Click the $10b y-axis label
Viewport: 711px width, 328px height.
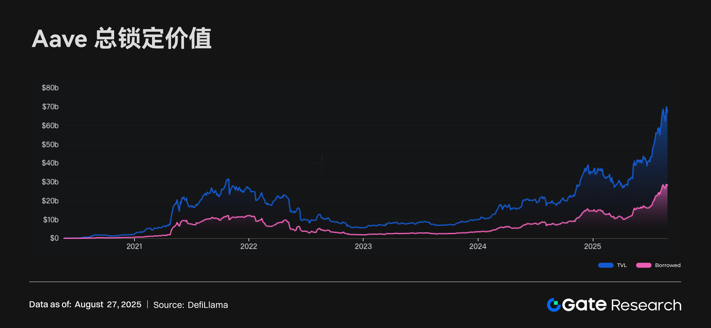click(x=51, y=220)
